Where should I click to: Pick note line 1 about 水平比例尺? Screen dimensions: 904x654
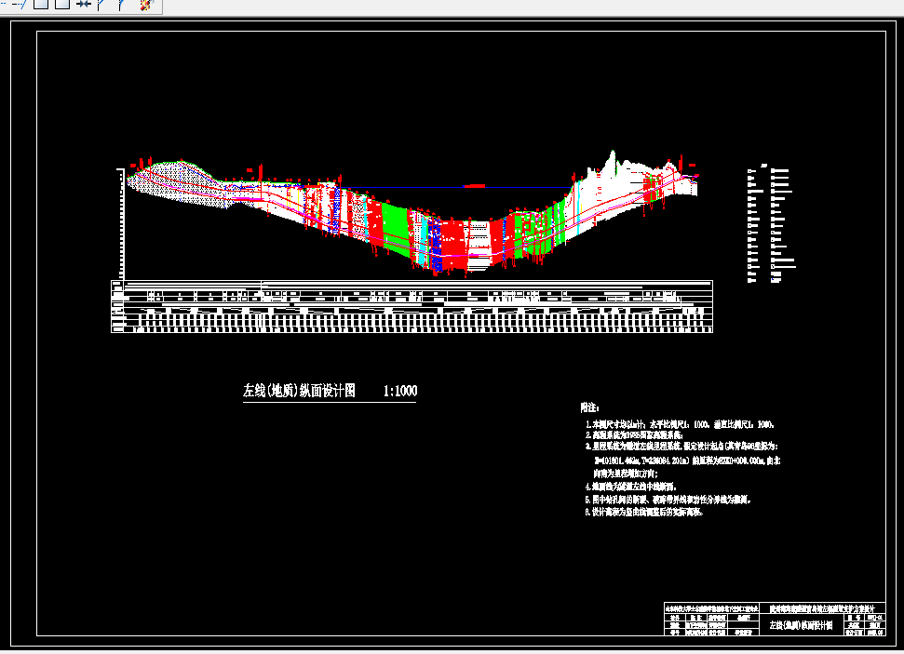click(681, 424)
